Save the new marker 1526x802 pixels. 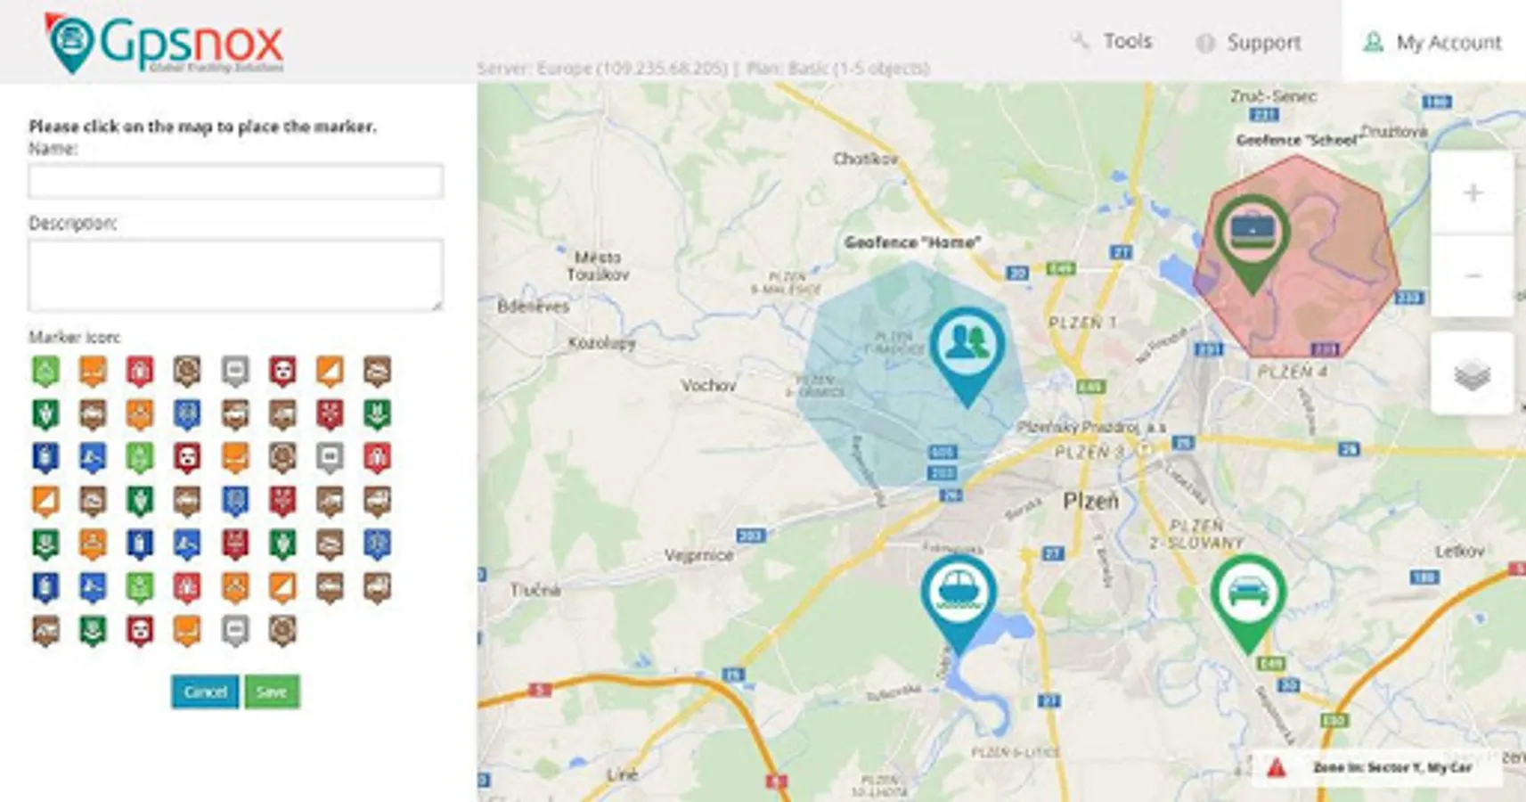[272, 692]
